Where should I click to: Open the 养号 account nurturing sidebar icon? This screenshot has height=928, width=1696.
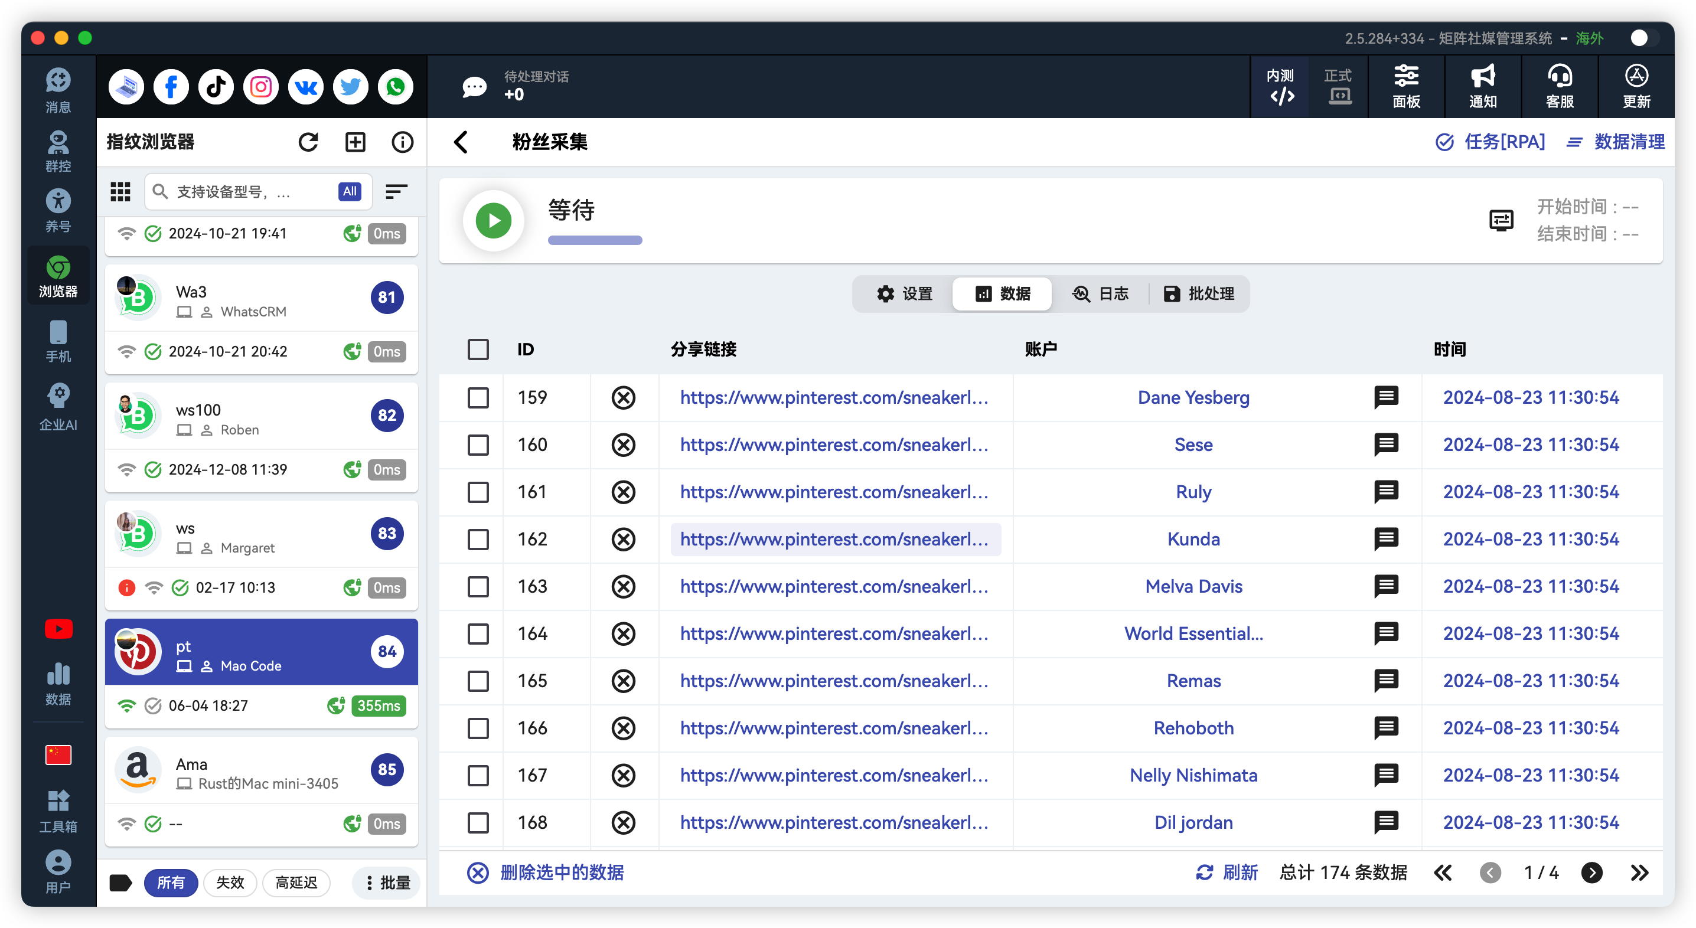58,211
